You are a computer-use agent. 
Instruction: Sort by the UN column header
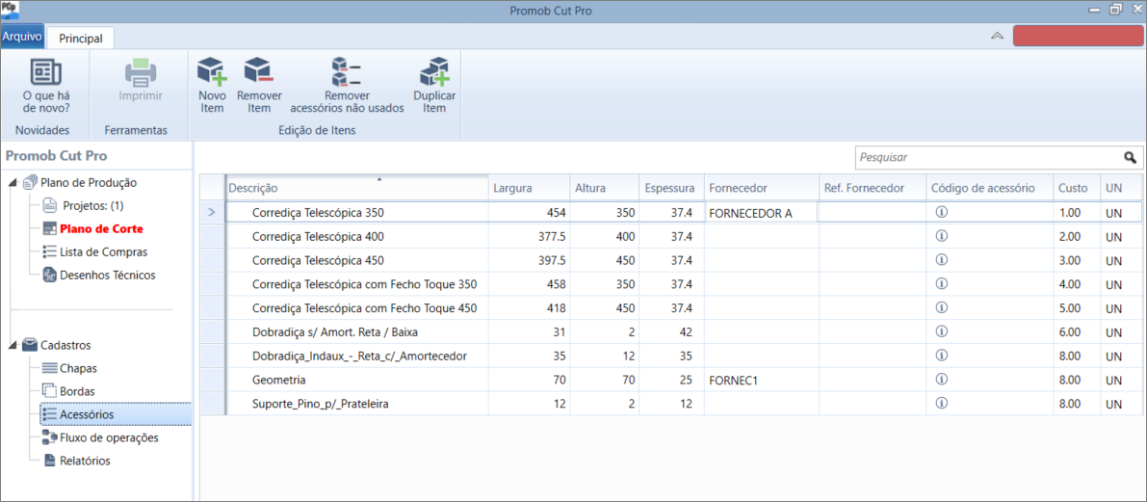coord(1121,188)
